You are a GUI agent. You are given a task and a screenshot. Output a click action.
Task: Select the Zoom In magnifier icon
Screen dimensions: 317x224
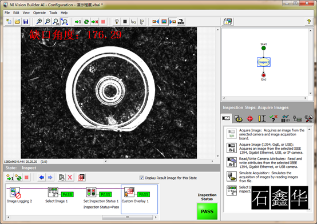pyautogui.click(x=39, y=22)
